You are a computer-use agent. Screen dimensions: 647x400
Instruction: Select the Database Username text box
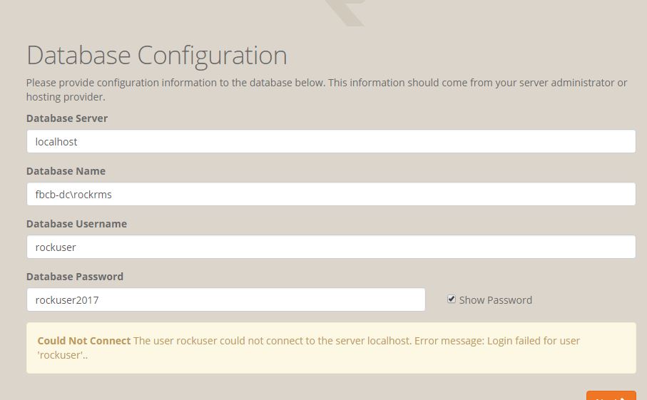tap(330, 247)
